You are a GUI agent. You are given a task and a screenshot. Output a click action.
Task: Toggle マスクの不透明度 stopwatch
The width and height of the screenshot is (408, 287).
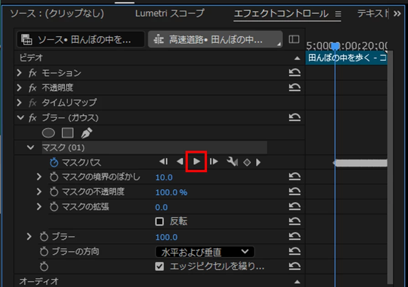tap(54, 192)
